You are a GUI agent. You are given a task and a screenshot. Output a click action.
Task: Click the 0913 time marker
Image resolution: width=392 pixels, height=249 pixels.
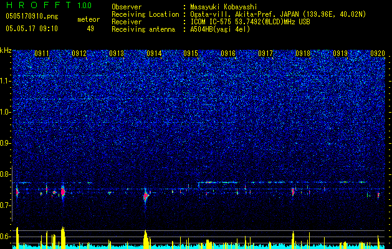click(117, 53)
